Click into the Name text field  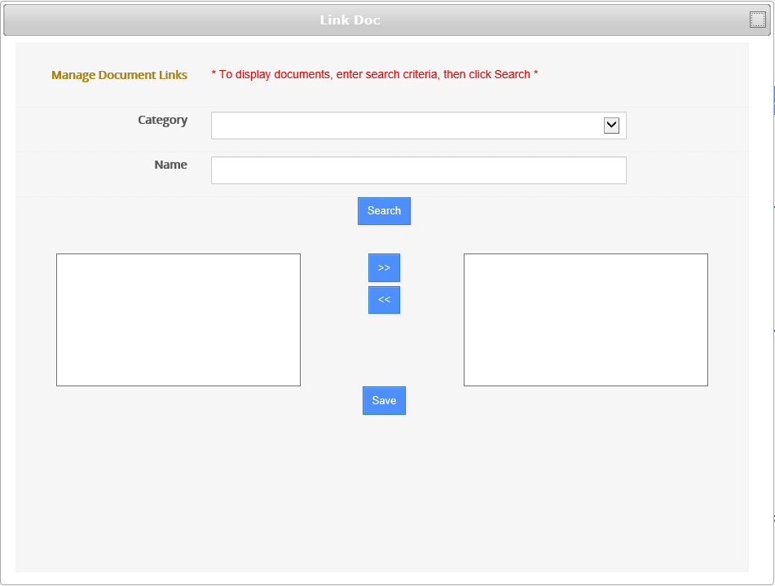(x=418, y=170)
